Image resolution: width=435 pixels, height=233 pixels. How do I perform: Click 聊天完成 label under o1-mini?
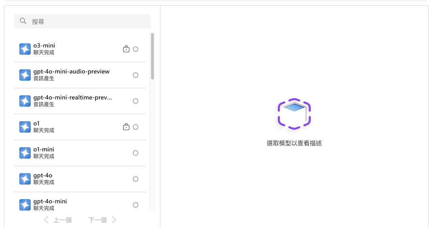tap(44, 156)
